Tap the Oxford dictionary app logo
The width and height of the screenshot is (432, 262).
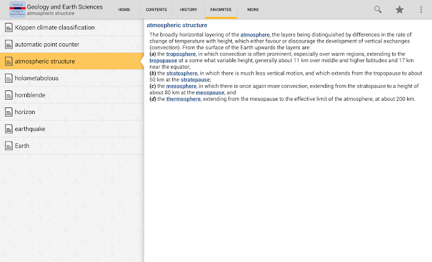pyautogui.click(x=18, y=9)
